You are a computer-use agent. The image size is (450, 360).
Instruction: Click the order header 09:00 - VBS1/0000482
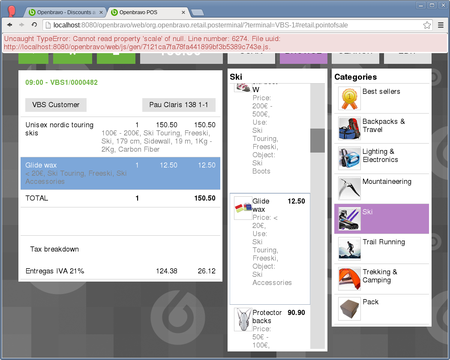pyautogui.click(x=61, y=82)
